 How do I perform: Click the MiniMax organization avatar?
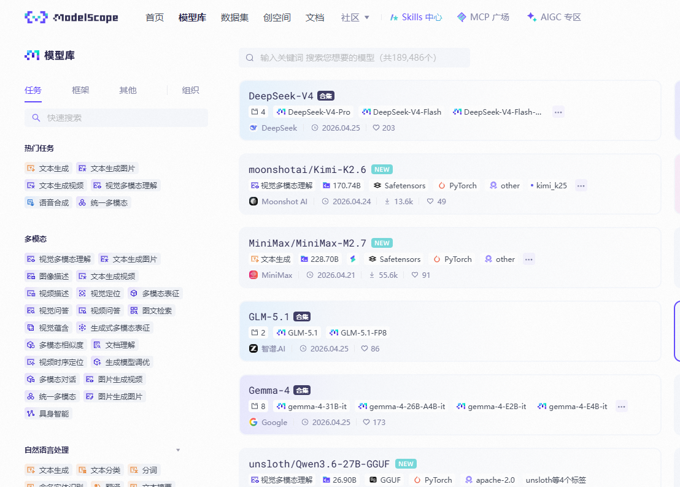(253, 275)
